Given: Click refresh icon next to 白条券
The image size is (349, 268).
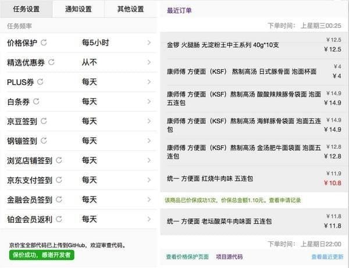Looking at the screenshot, I should (x=37, y=102).
